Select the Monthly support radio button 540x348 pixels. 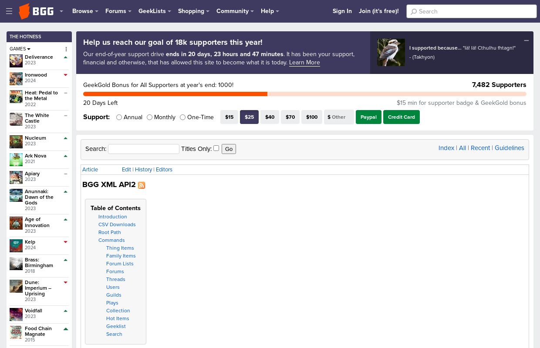[x=149, y=117]
